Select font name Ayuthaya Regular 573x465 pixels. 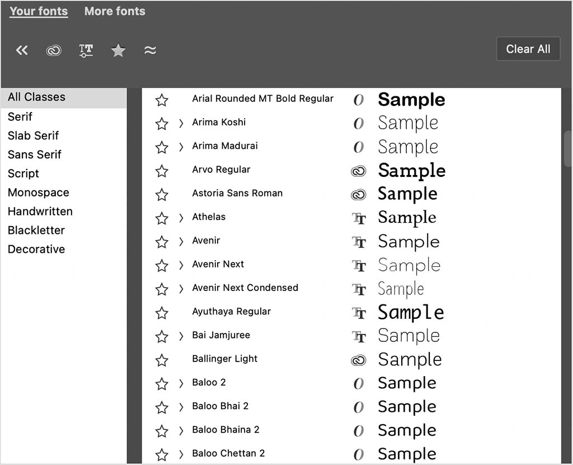tap(231, 312)
